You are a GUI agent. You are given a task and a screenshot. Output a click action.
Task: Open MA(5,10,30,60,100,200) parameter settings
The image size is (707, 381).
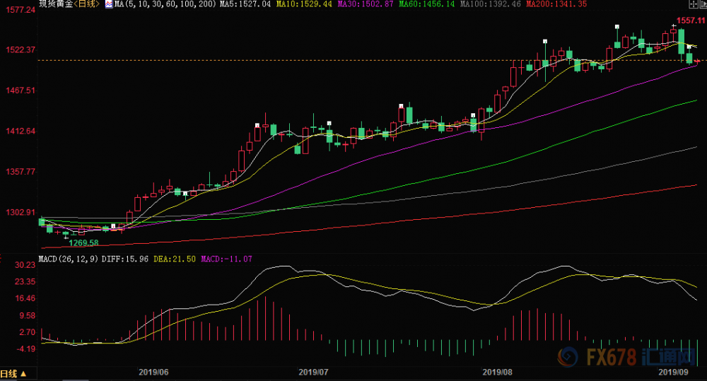pyautogui.click(x=165, y=4)
